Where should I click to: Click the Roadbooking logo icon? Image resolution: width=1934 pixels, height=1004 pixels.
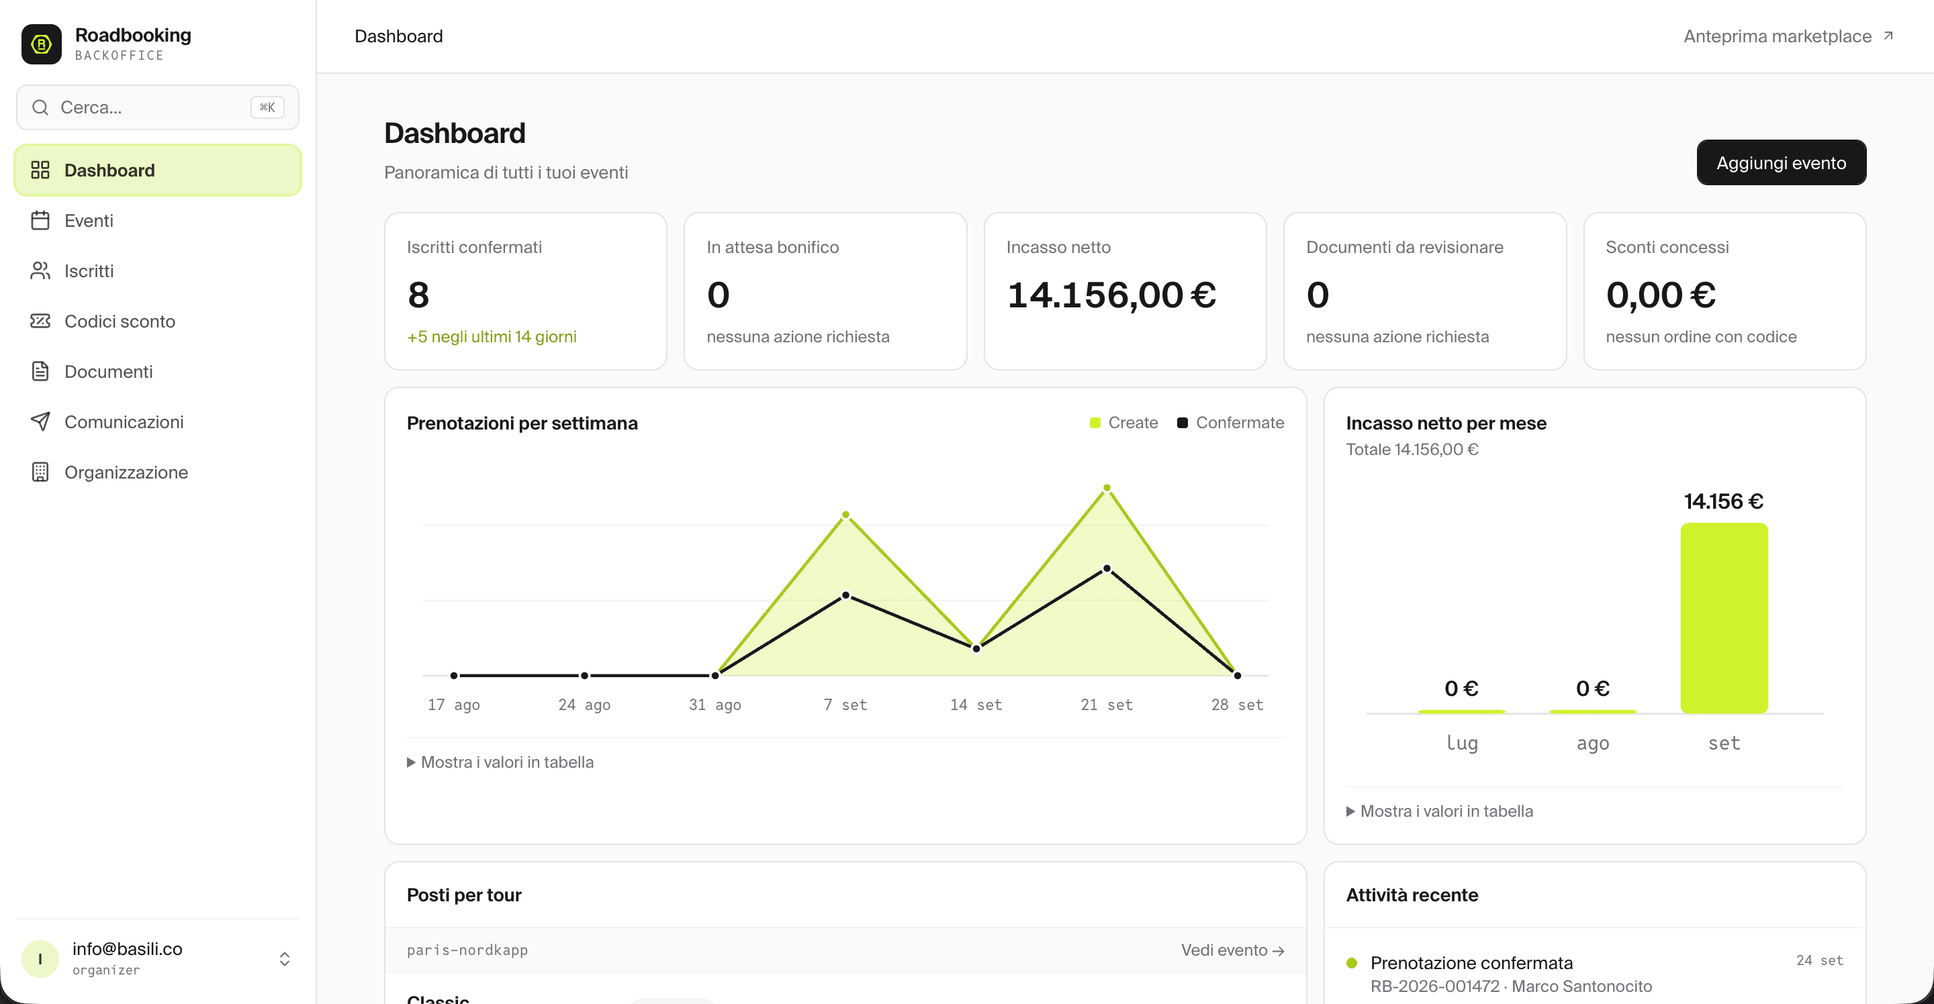tap(41, 44)
